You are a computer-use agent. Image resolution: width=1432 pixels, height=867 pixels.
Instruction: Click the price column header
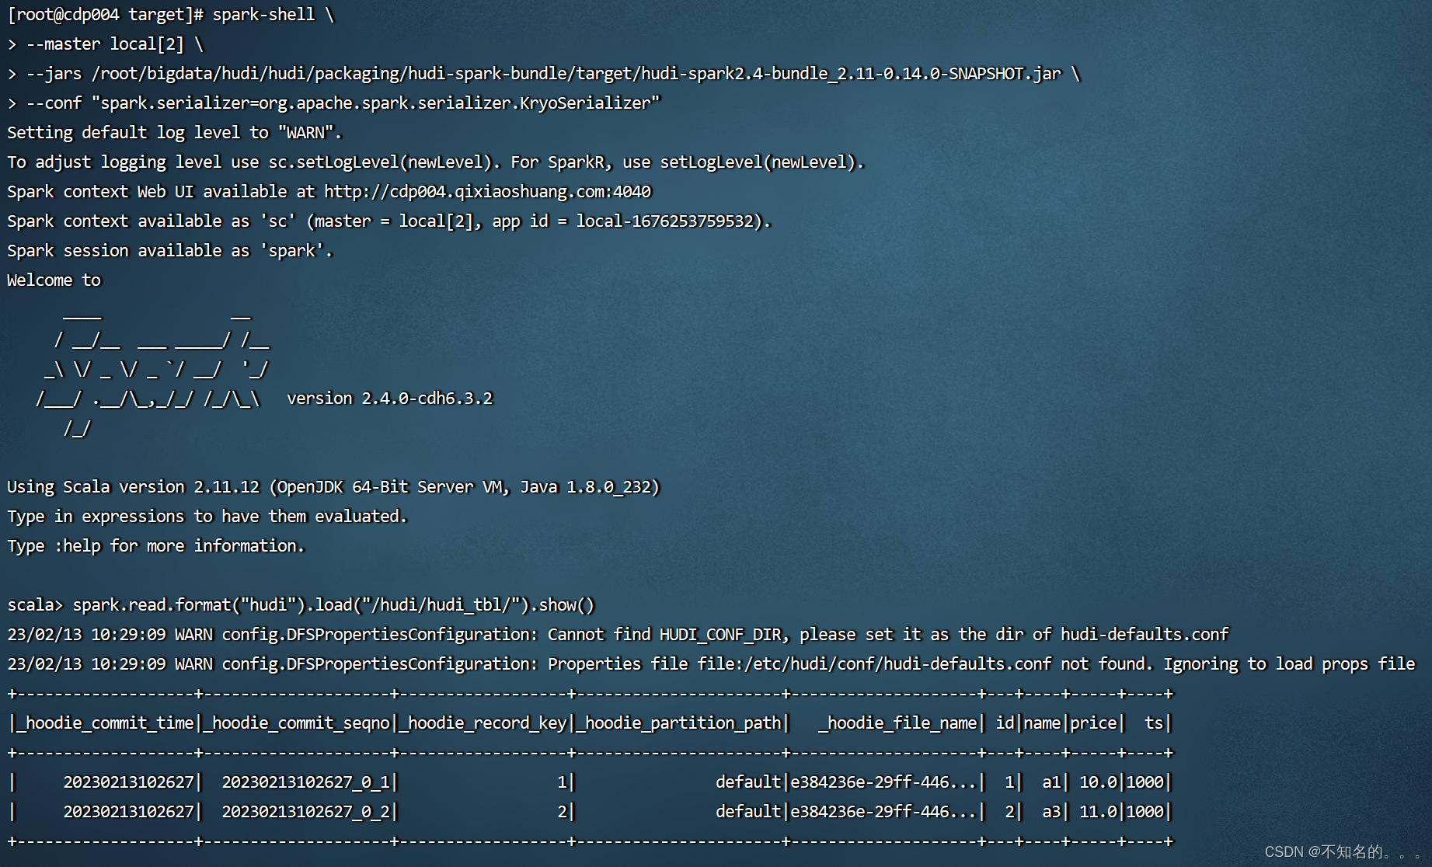click(x=1093, y=723)
